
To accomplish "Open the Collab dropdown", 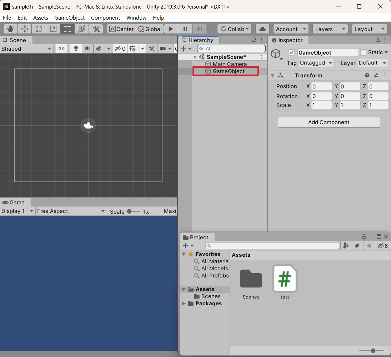I will [x=234, y=29].
